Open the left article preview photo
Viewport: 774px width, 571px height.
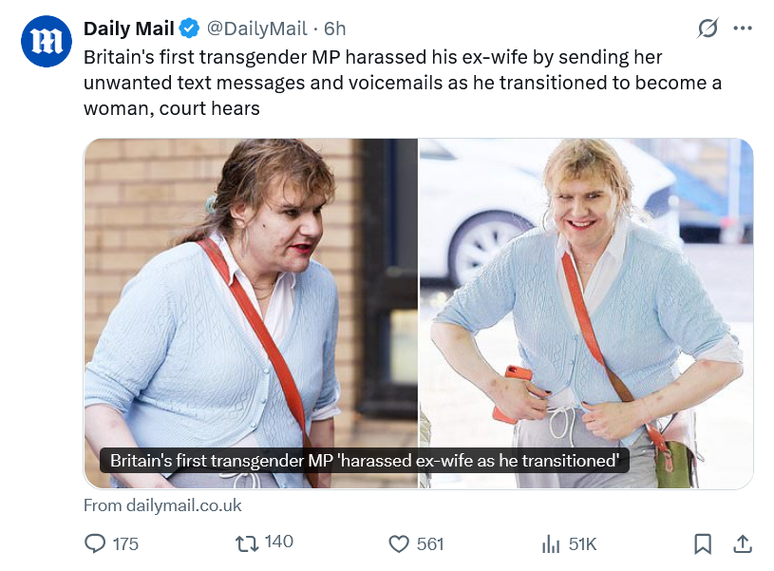click(x=251, y=314)
